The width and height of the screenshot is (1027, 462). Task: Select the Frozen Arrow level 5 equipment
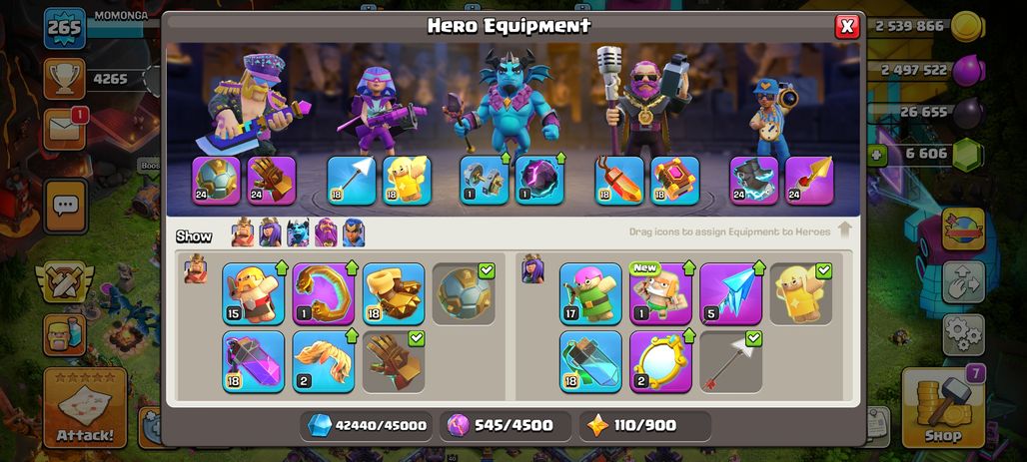click(x=731, y=293)
